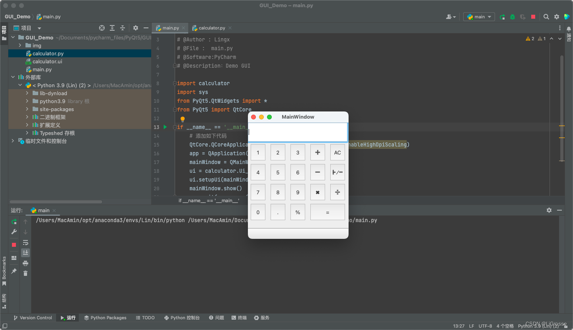573x330 pixels.
Task: Open run configuration settings with the wrench icon
Action: coord(14,232)
